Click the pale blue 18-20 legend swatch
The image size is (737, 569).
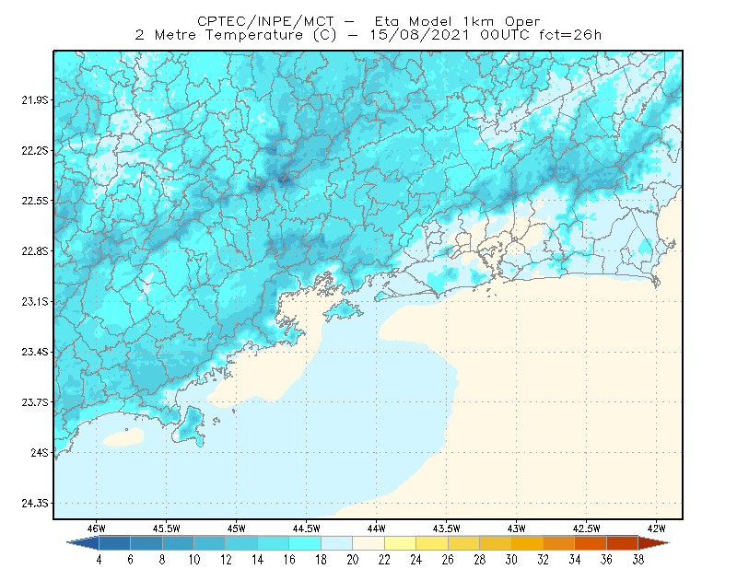[336, 543]
